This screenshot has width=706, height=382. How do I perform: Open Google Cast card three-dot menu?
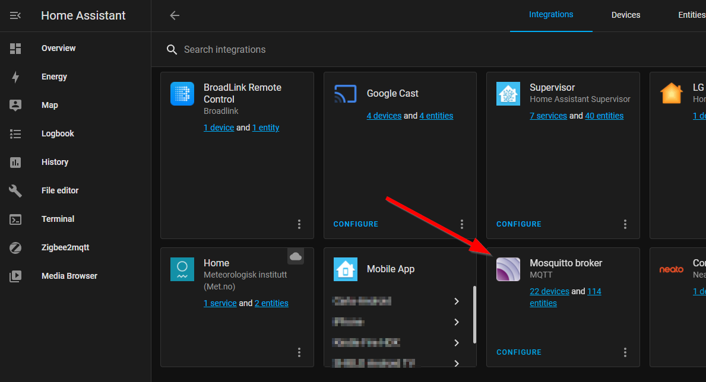pyautogui.click(x=462, y=224)
